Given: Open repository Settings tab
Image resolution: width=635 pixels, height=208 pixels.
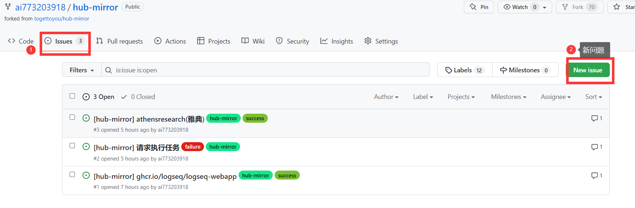Looking at the screenshot, I should 381,41.
